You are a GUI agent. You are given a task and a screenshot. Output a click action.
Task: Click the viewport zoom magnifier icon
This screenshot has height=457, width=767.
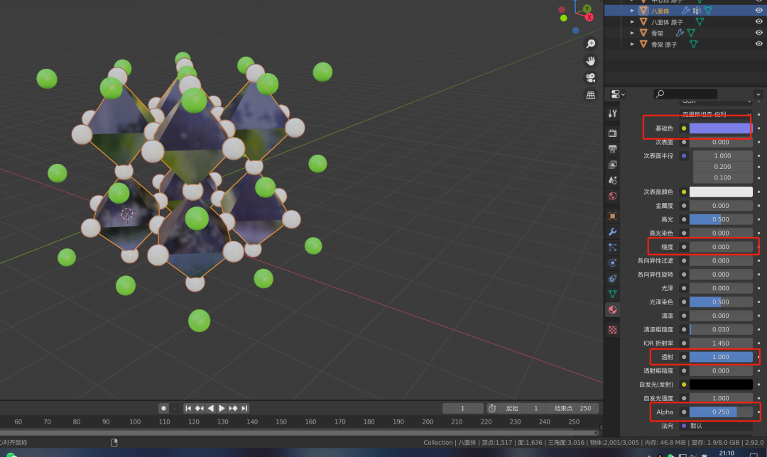coord(591,44)
